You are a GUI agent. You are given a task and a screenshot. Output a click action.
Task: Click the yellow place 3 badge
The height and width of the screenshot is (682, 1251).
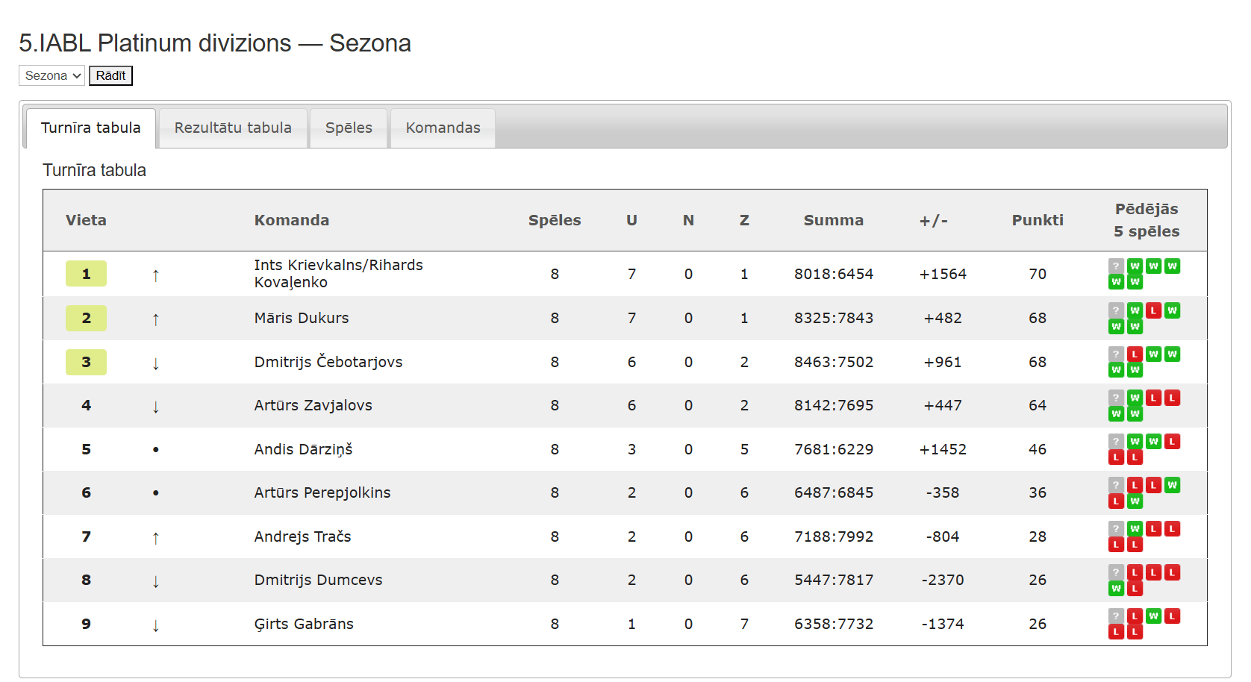(x=86, y=362)
